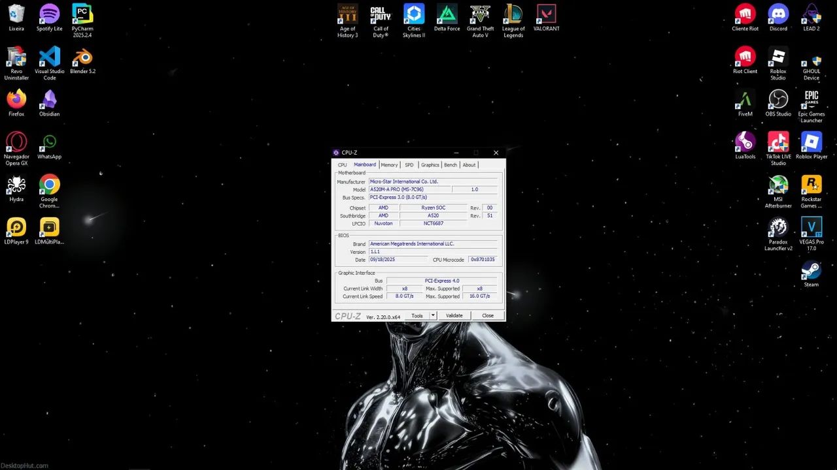Click the Hydra launcher shortcut

[x=16, y=189]
